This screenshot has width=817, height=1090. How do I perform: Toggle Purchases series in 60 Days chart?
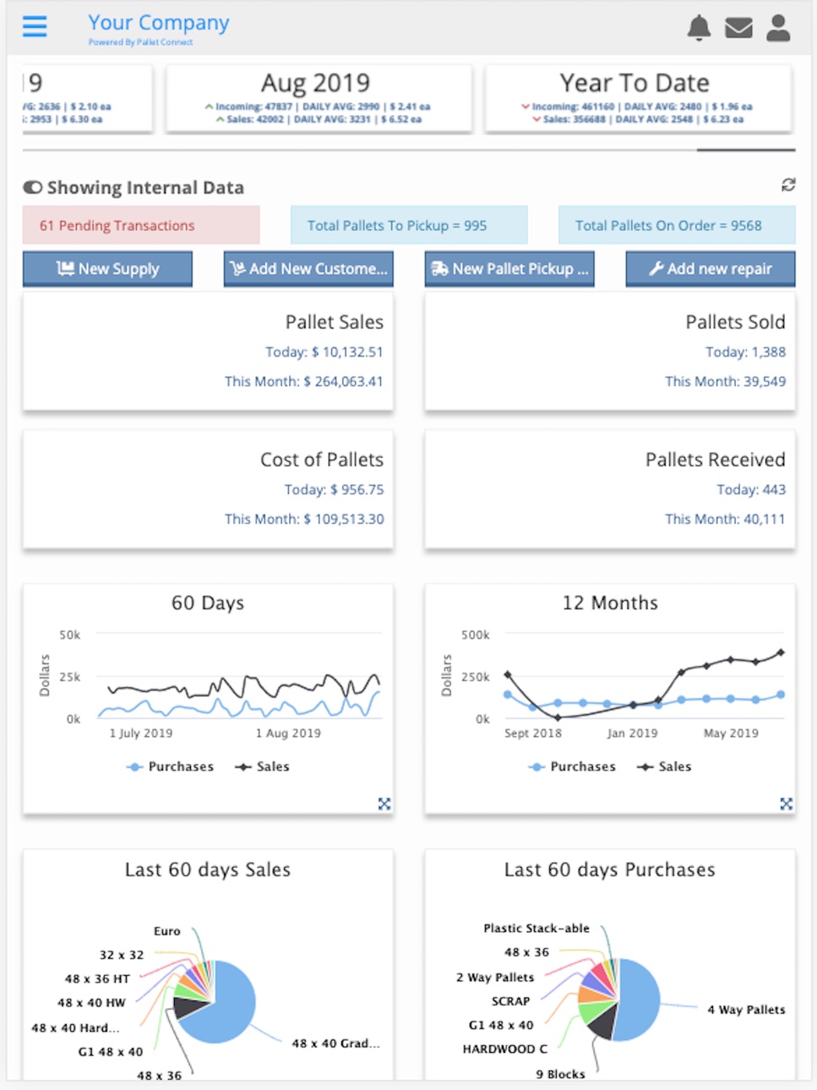170,766
